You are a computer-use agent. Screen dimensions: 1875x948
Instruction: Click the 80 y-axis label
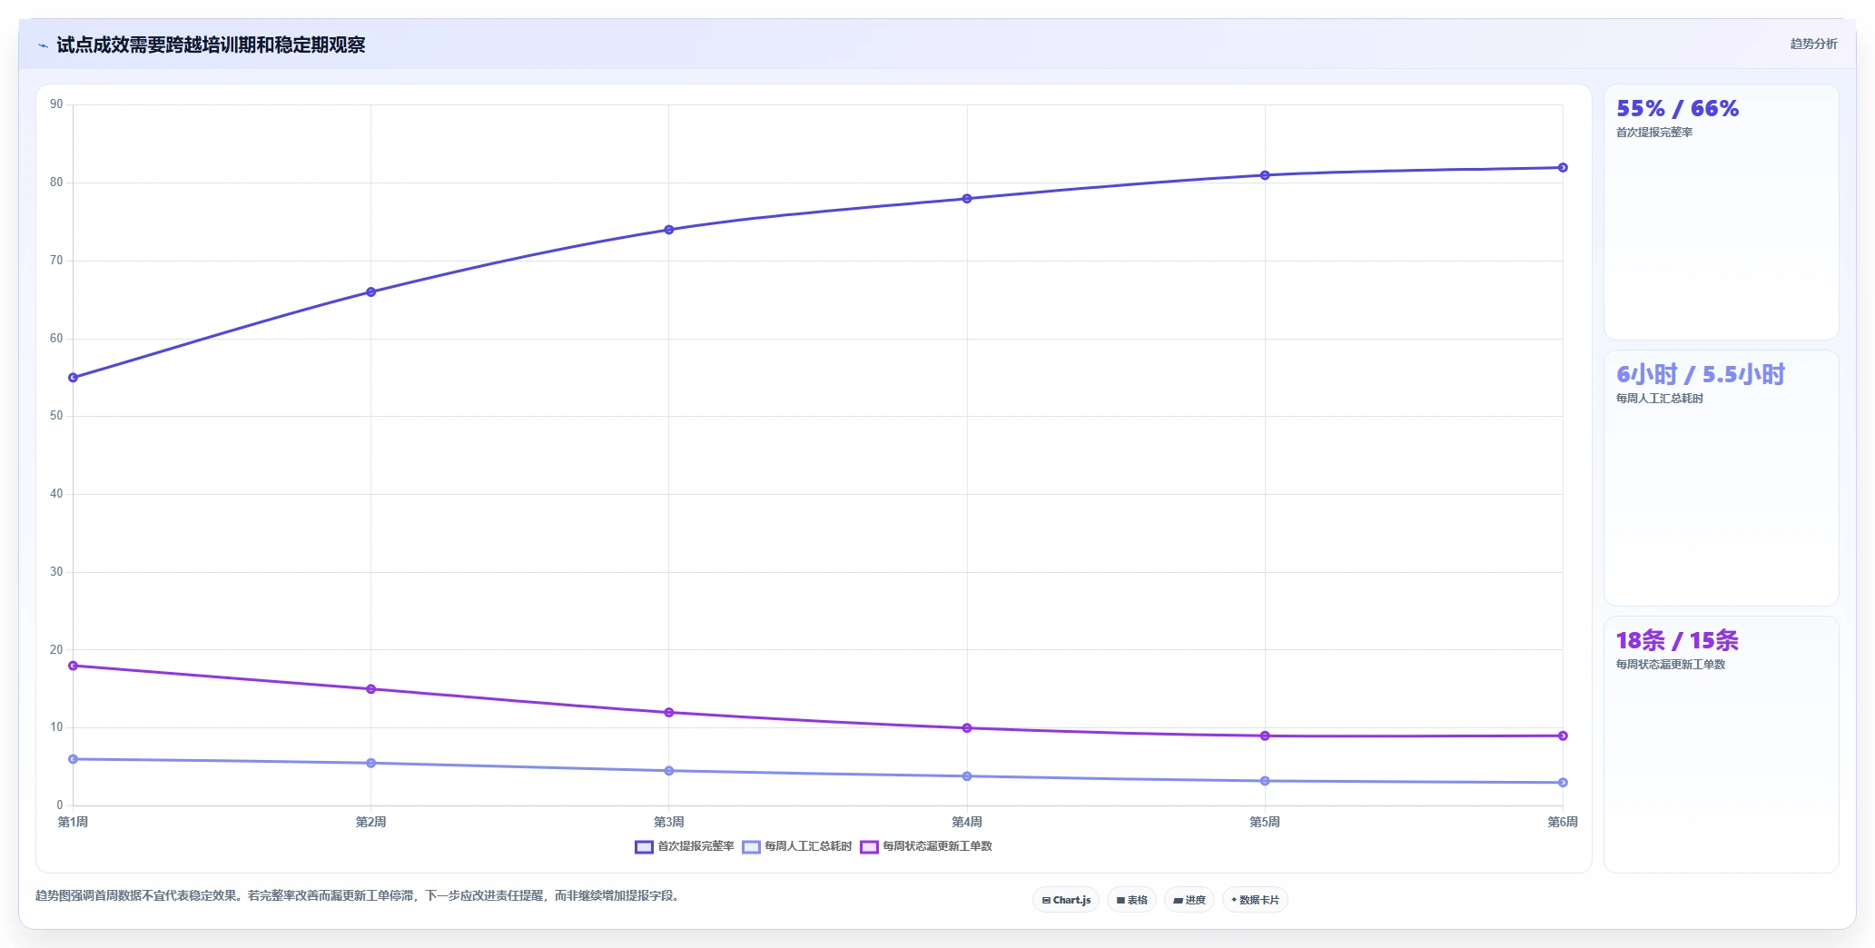click(56, 183)
